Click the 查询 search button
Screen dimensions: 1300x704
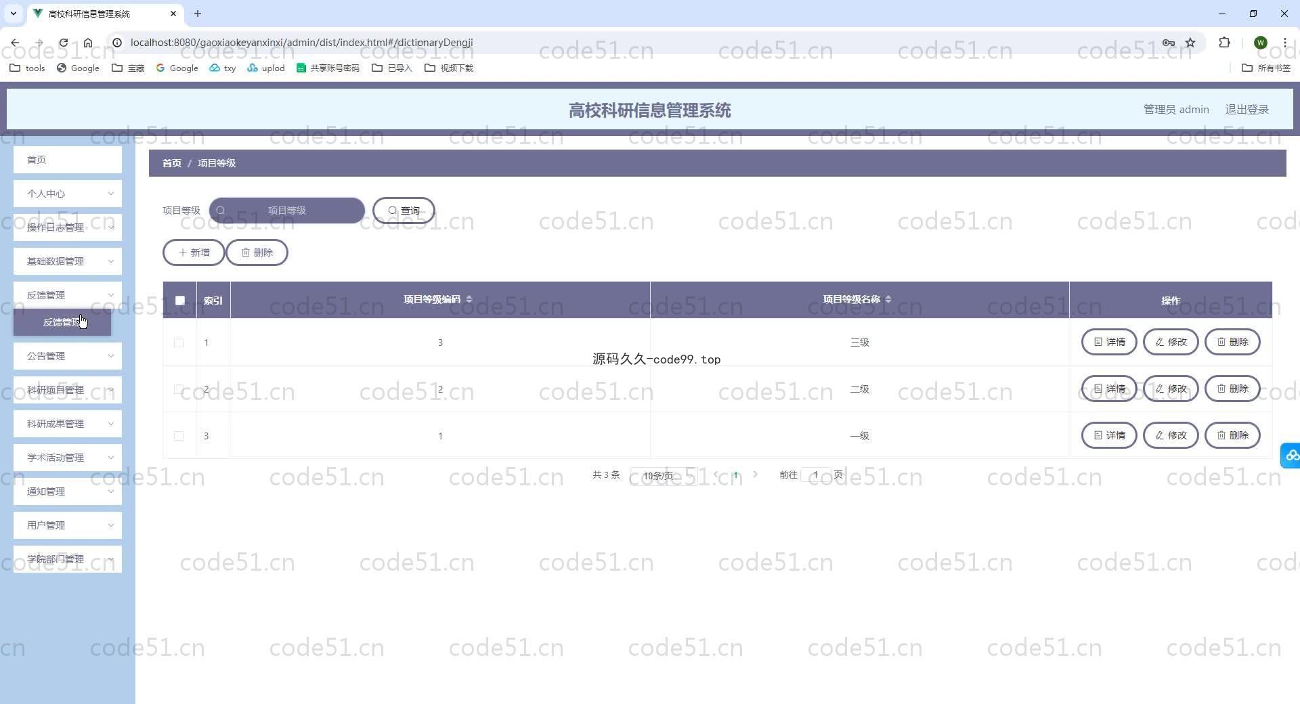[404, 211]
